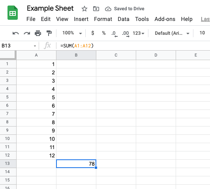Open the 100% zoom dropdown
Screen dimensions: 210x189
coord(72,33)
